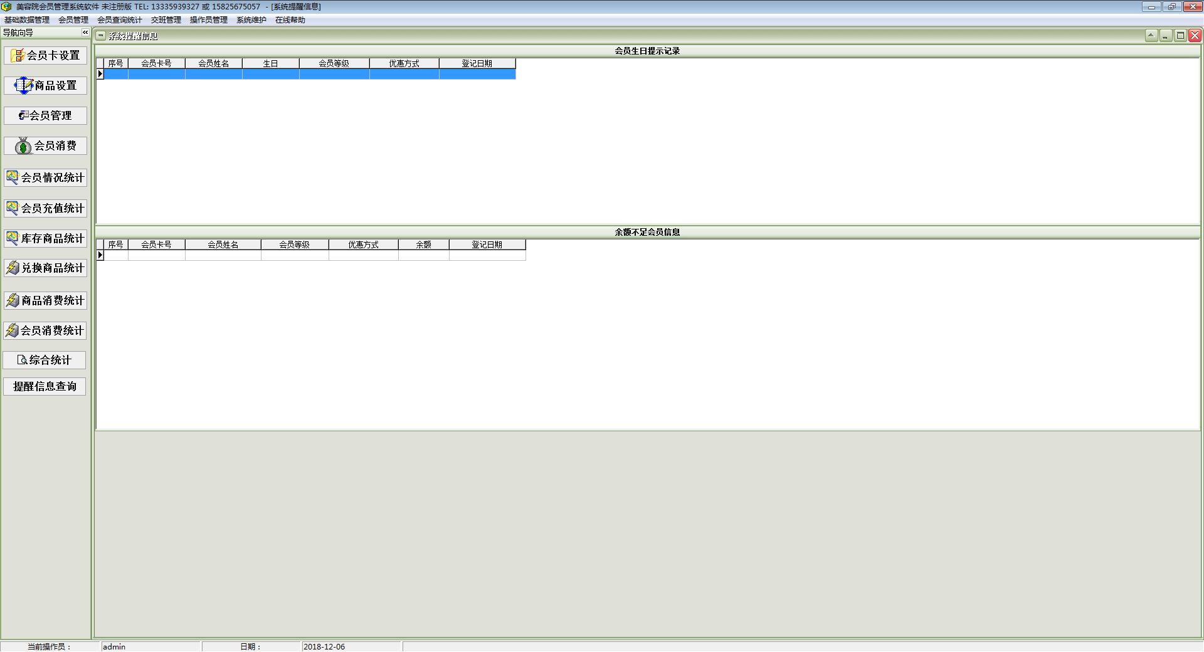Open 会员充值统计 in the sidebar
The image size is (1204, 652).
45,208
